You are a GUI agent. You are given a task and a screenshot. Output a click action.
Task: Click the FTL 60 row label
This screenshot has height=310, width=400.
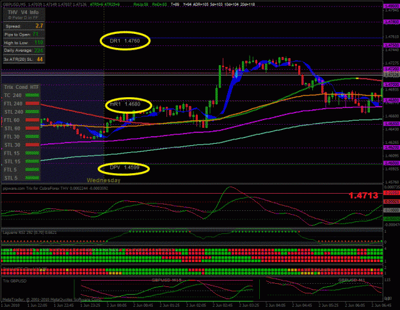[x=12, y=120]
